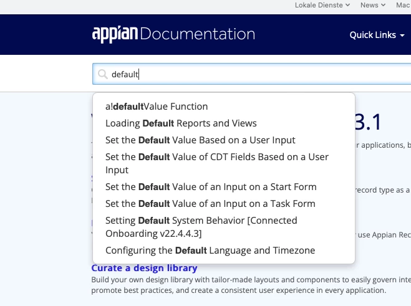This screenshot has height=306, width=411.
Task: Expand the News bookmarks folder
Action: [373, 5]
